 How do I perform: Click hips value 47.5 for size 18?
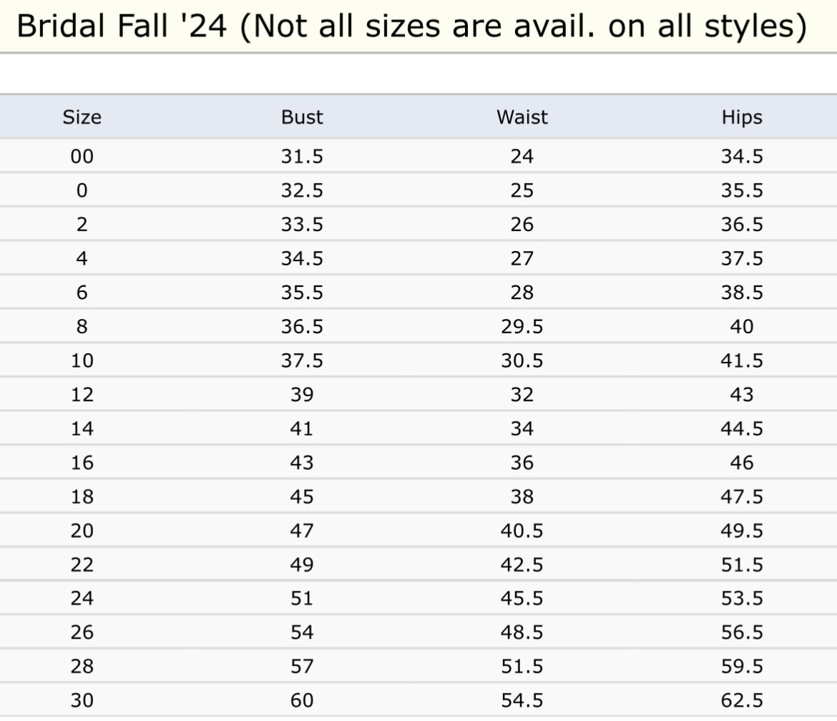click(x=742, y=496)
